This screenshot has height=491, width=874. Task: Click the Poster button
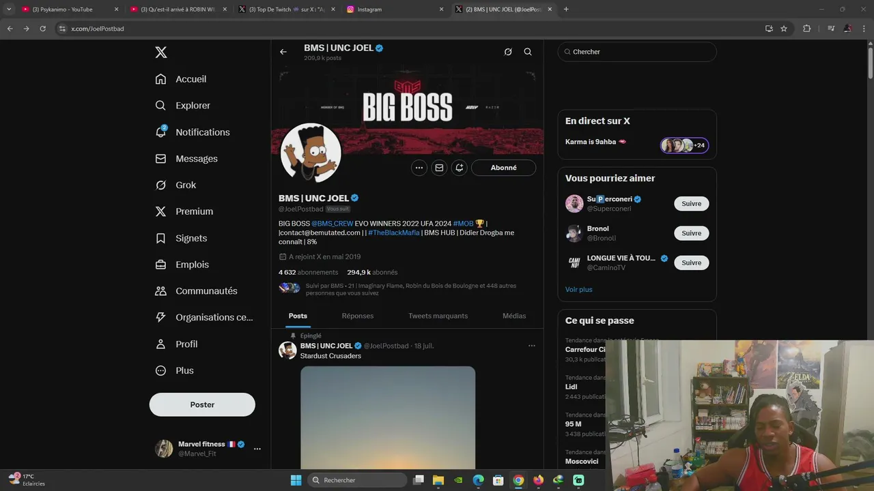[x=202, y=404]
